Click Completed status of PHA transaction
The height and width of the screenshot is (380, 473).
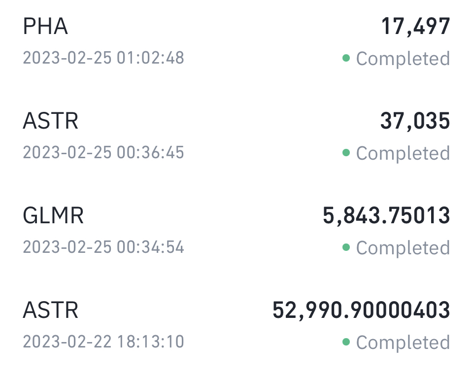(403, 58)
